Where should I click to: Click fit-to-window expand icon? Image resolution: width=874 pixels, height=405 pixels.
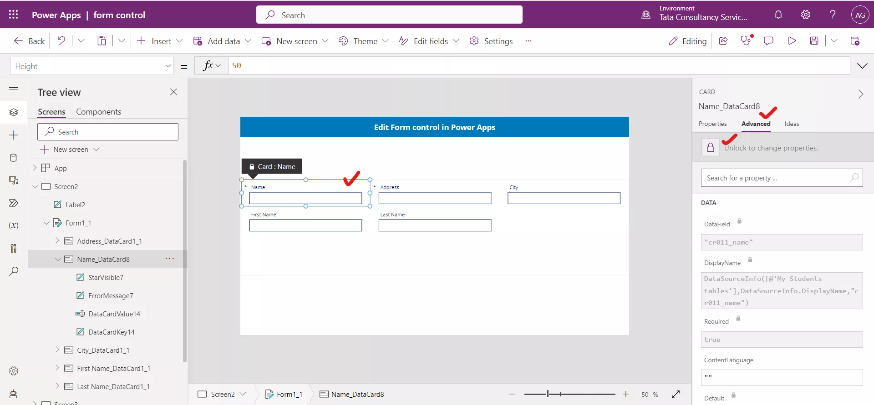[x=676, y=394]
